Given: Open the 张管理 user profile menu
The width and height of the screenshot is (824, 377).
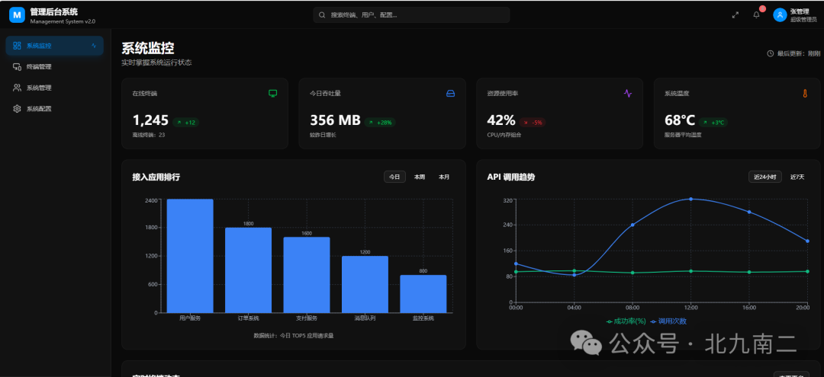Looking at the screenshot, I should click(795, 15).
